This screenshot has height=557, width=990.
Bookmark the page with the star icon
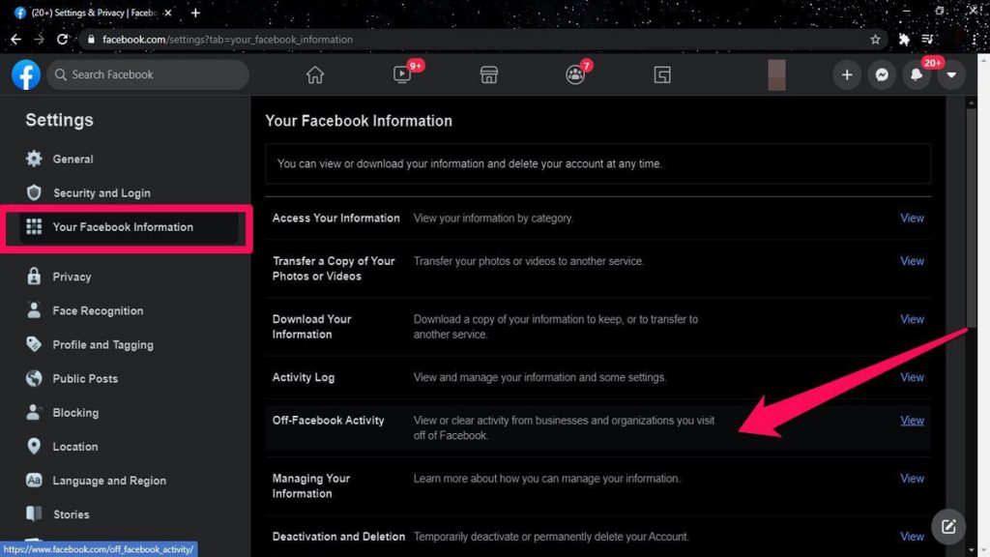tap(875, 40)
